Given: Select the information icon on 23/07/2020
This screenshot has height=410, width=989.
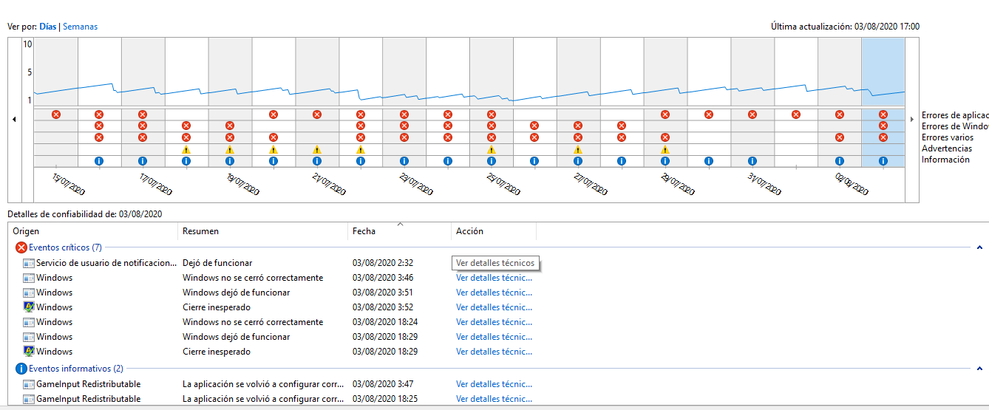Looking at the screenshot, I should (x=404, y=160).
